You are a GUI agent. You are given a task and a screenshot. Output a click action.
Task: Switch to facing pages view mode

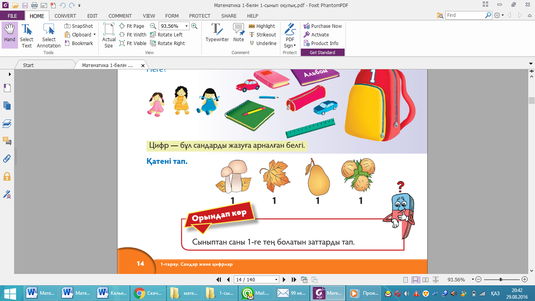pos(425,280)
